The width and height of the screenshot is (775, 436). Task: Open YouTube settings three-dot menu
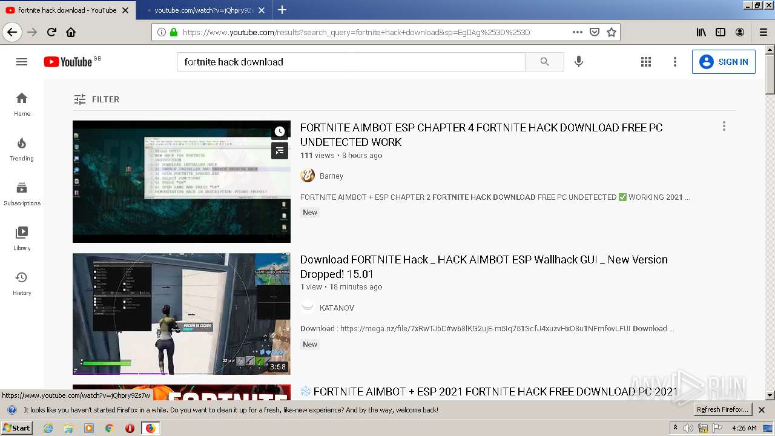tap(675, 62)
